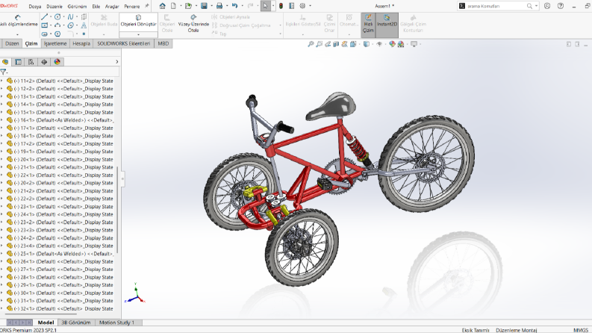Open the View Orientation icon

point(353,44)
